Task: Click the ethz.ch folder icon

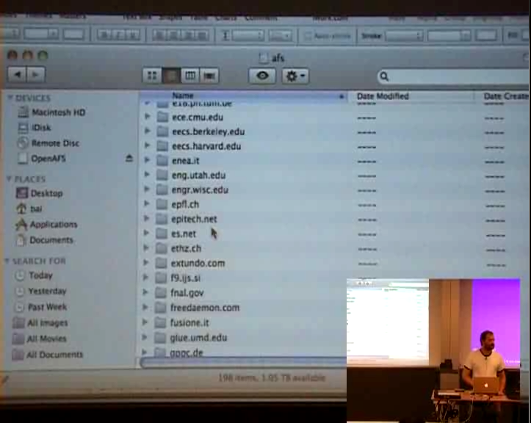Action: pyautogui.click(x=161, y=248)
